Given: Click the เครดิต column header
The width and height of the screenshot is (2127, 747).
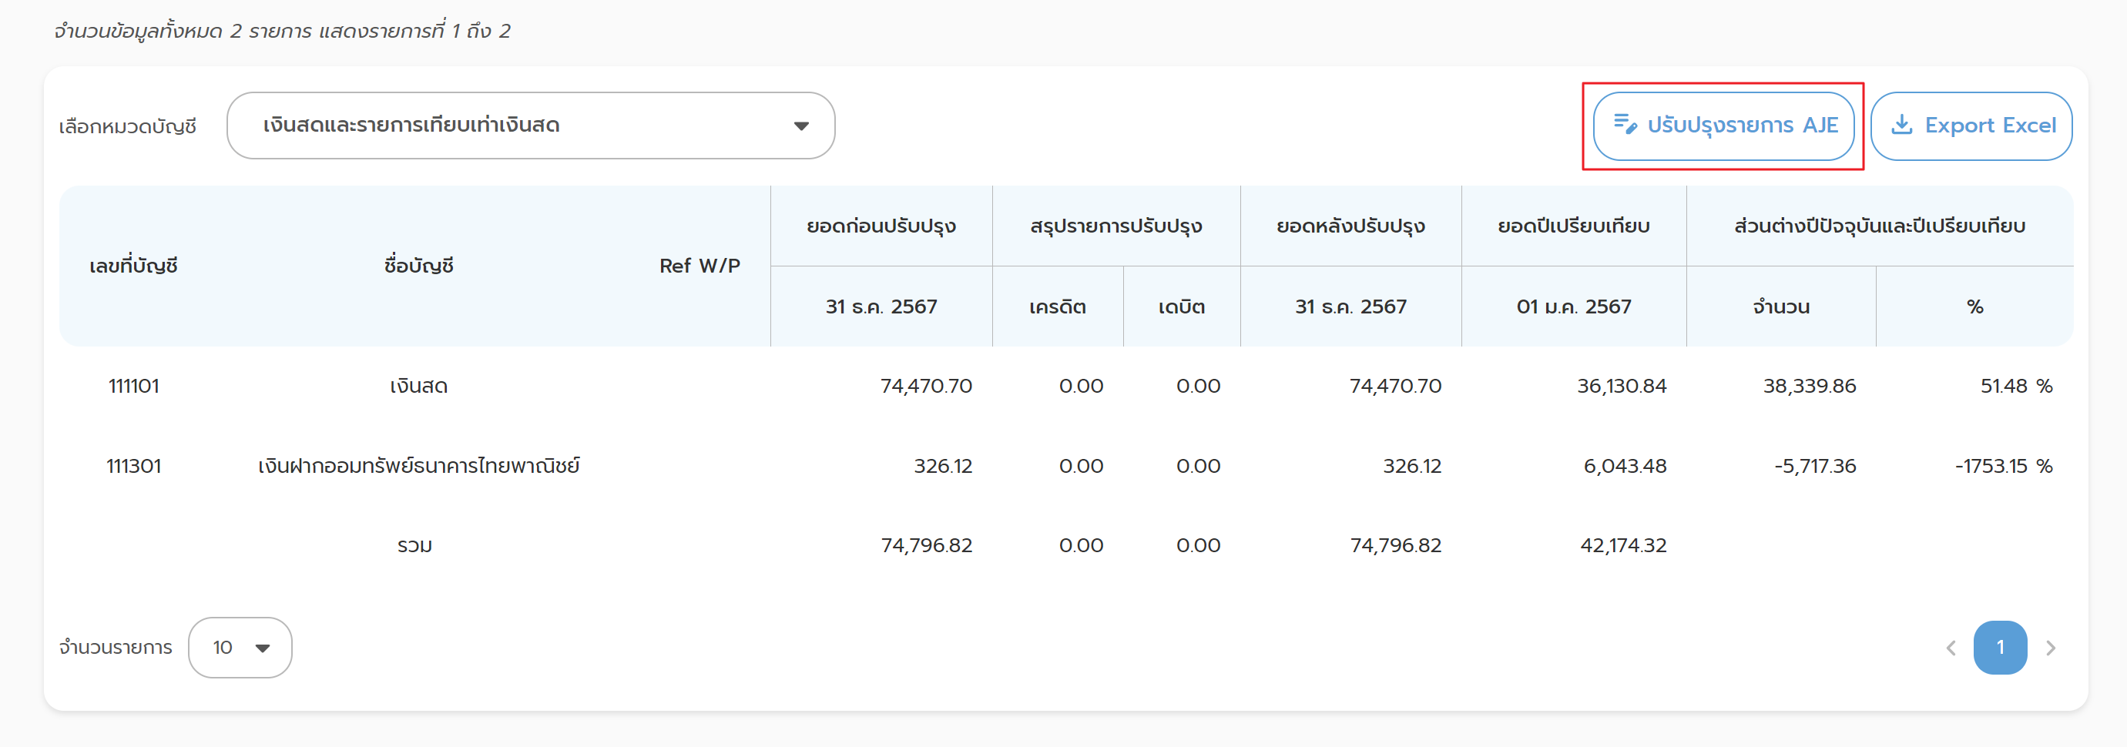Looking at the screenshot, I should coord(1057,307).
